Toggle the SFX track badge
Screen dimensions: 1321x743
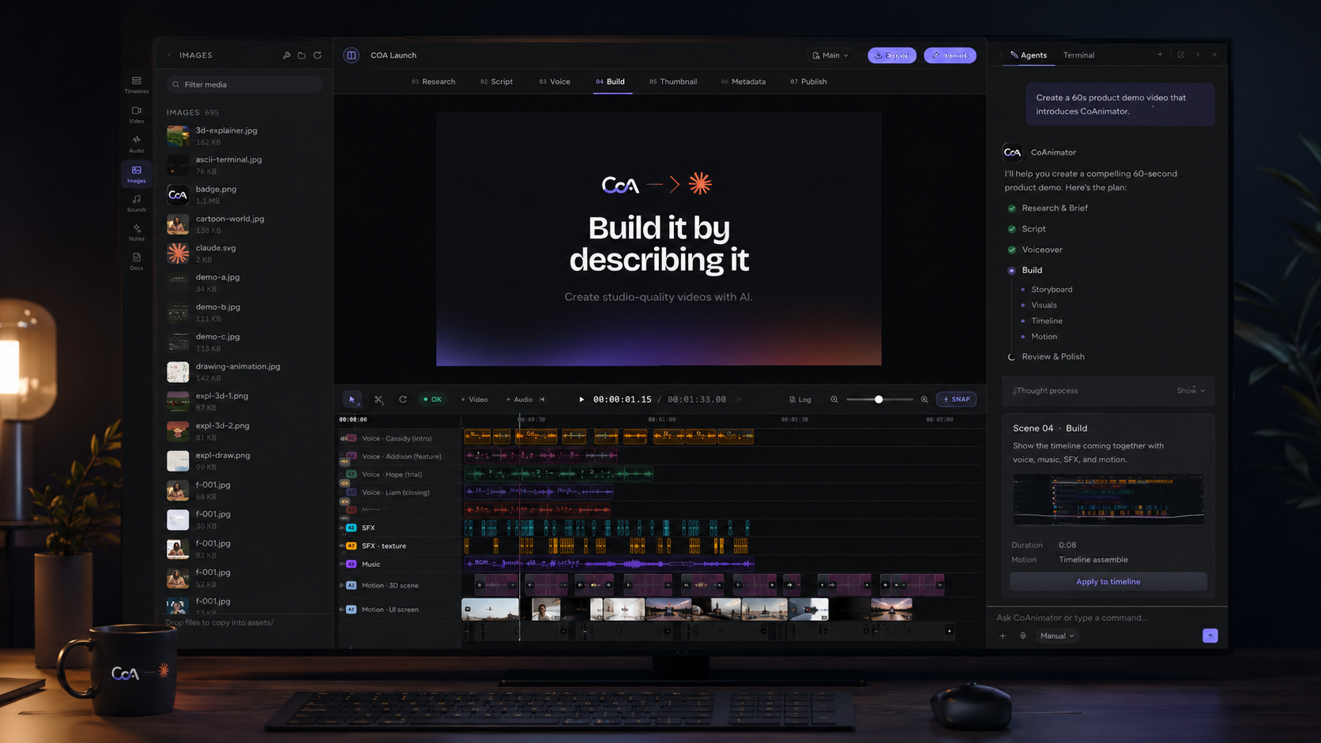coord(352,527)
